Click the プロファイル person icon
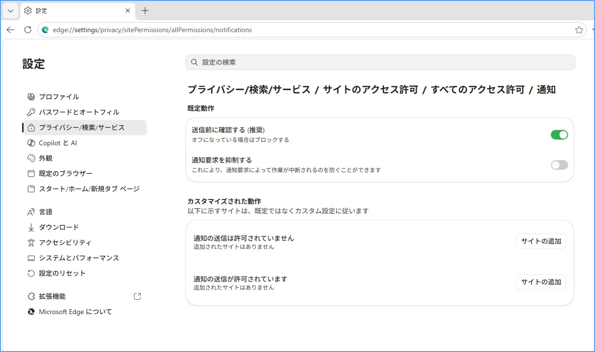 click(x=31, y=97)
